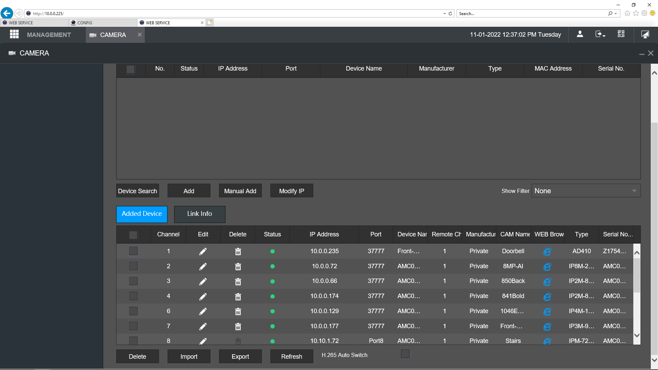The width and height of the screenshot is (658, 370).
Task: Show the QR code icon
Action: click(x=621, y=34)
